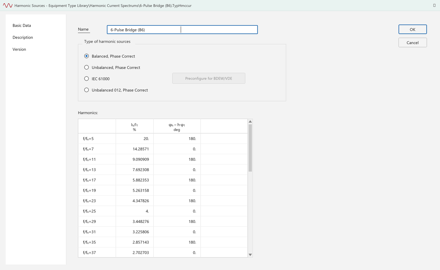Click the 180. angle cell in f/fn=23 row
Viewport: 440px width, 270px height.
click(177, 201)
